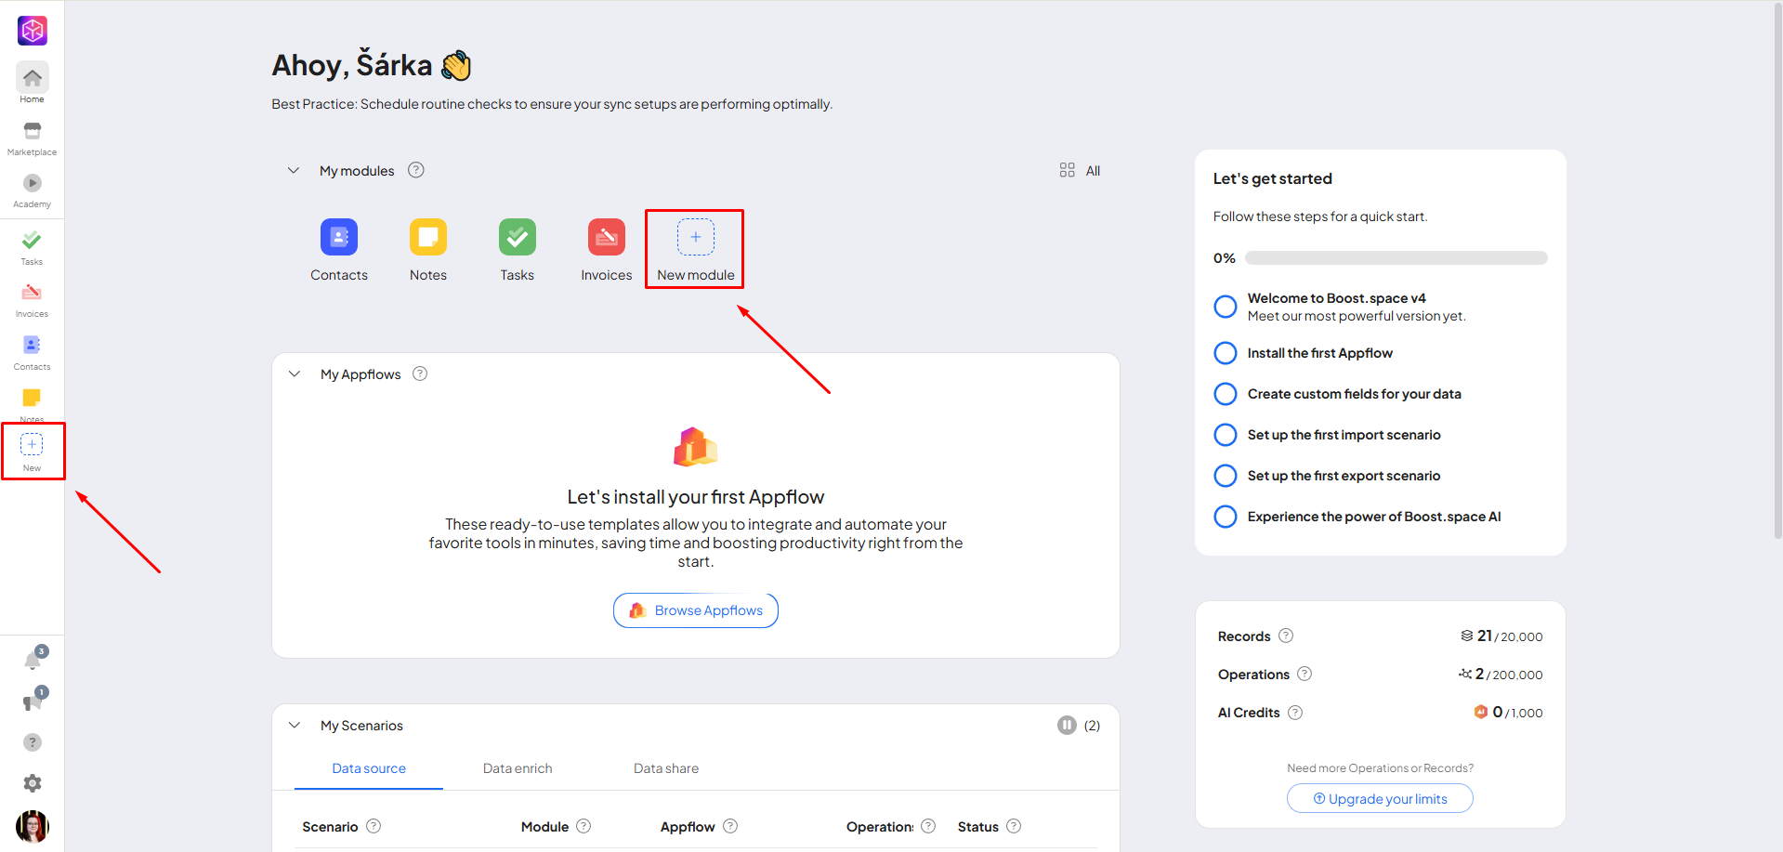1783x852 pixels.
Task: Mark Welcome to Boost.space v4 step
Action: (x=1226, y=307)
